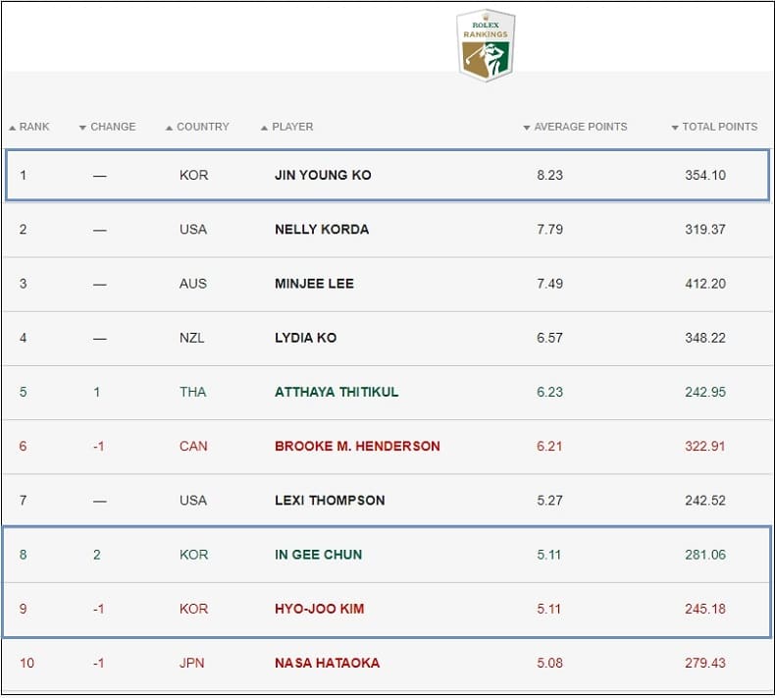
Task: Click USA in Lexi Thompson row
Action: (193, 500)
